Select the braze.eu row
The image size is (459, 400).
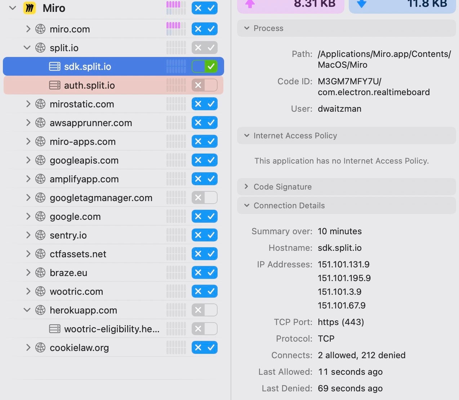[x=113, y=272]
